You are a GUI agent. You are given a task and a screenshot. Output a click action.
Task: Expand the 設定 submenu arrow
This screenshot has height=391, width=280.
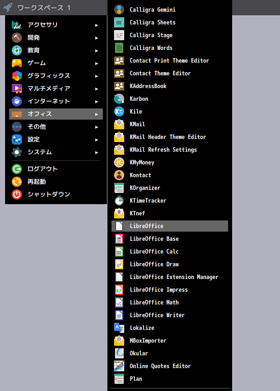coord(97,139)
